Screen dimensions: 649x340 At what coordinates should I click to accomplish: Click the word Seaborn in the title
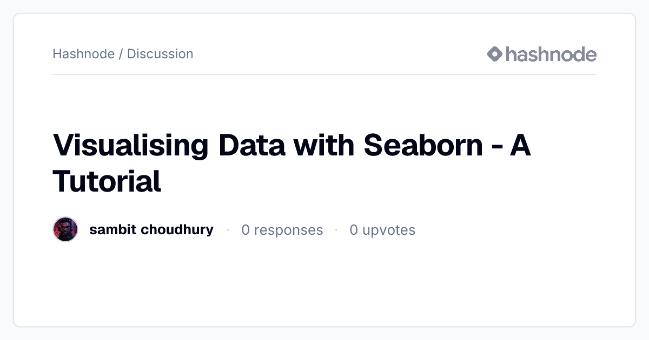tap(423, 146)
